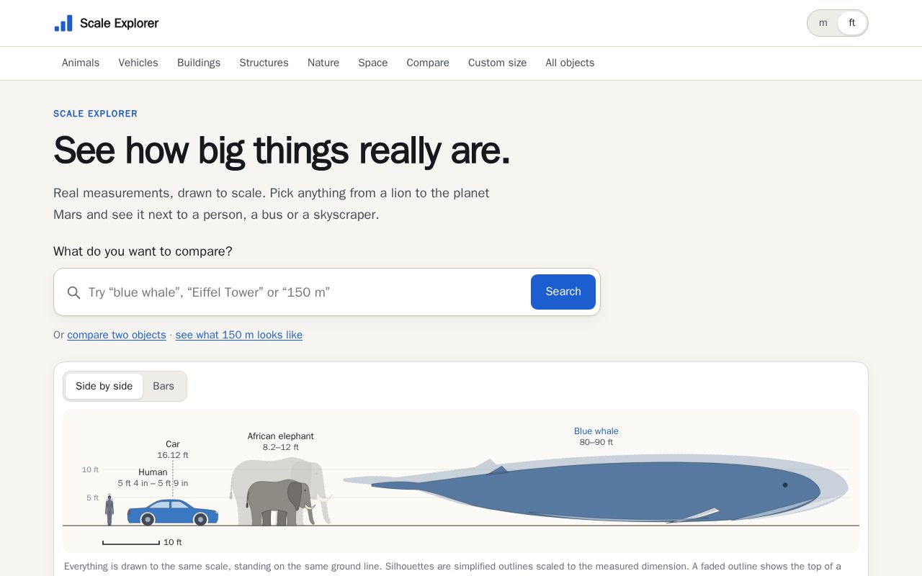Open the Nature category
The width and height of the screenshot is (922, 576).
pyautogui.click(x=323, y=63)
